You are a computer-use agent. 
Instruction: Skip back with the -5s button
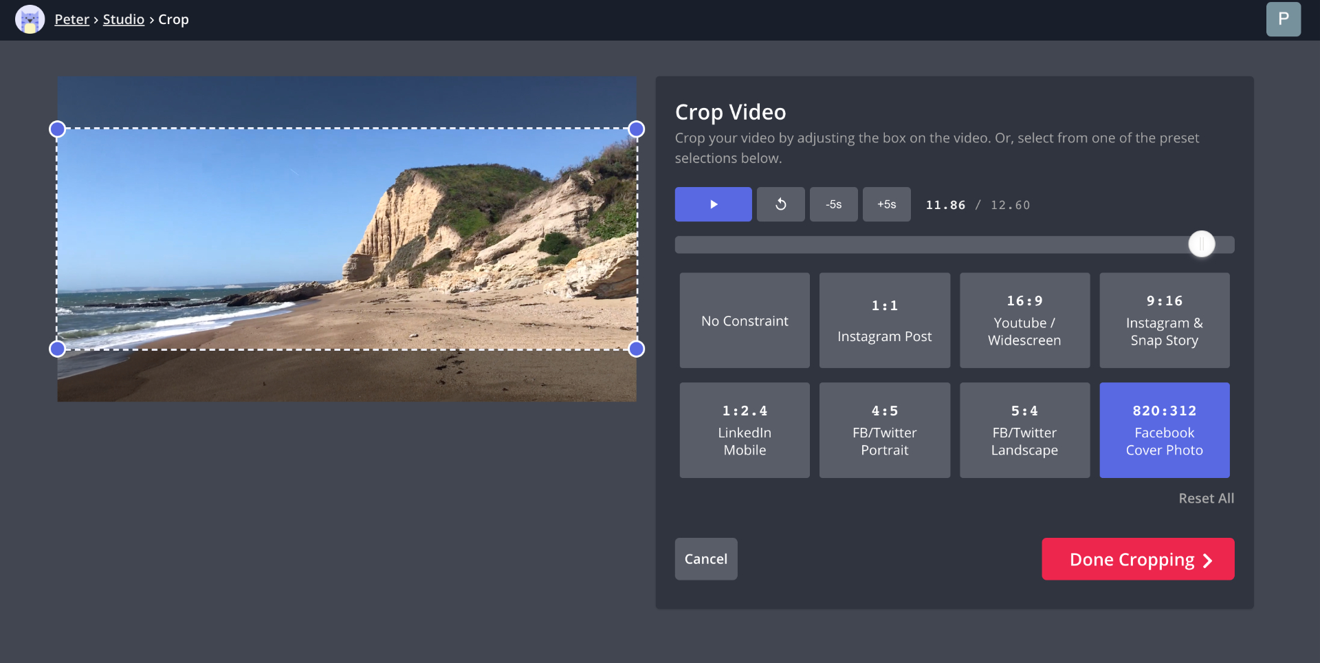click(833, 204)
